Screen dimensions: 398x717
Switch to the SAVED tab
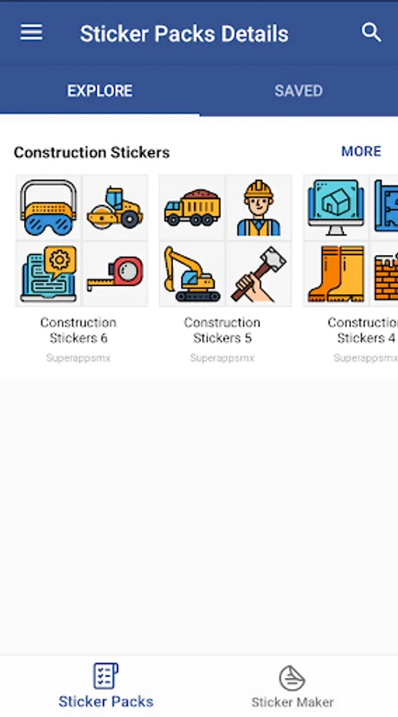point(298,91)
